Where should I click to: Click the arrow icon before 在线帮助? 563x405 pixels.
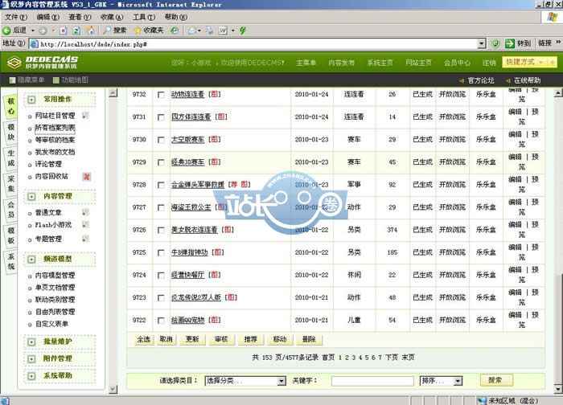tap(508, 80)
